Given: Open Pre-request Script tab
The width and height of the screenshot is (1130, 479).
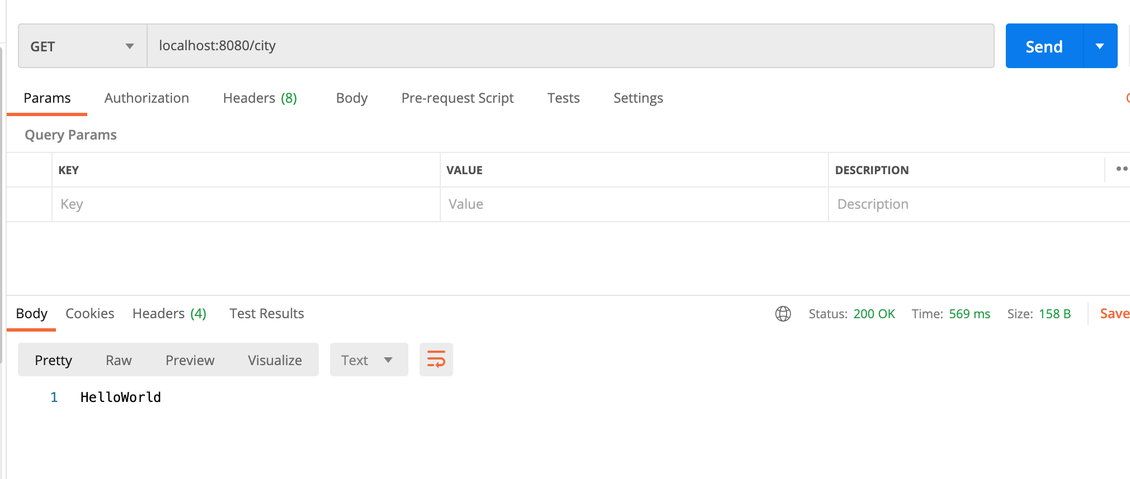Looking at the screenshot, I should [x=458, y=98].
